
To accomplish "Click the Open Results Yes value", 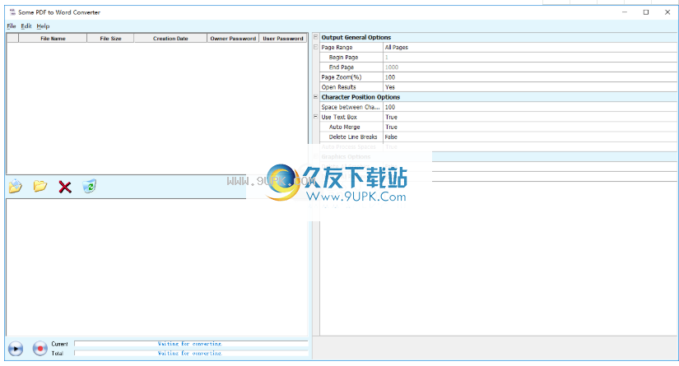I will [530, 87].
